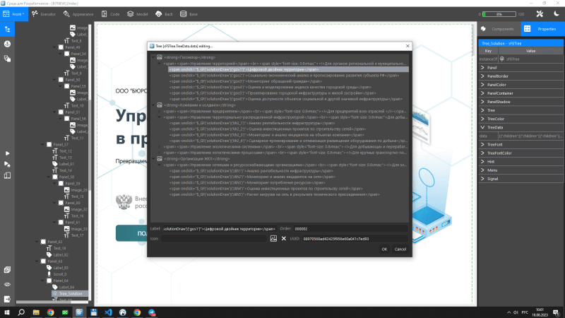
Task: Click the OK button in the dialog
Action: pos(384,249)
